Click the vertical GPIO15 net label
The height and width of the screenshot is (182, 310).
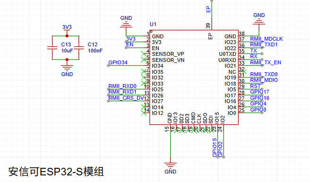click(x=215, y=147)
